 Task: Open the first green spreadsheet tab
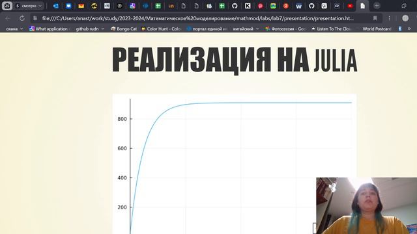coord(158,6)
